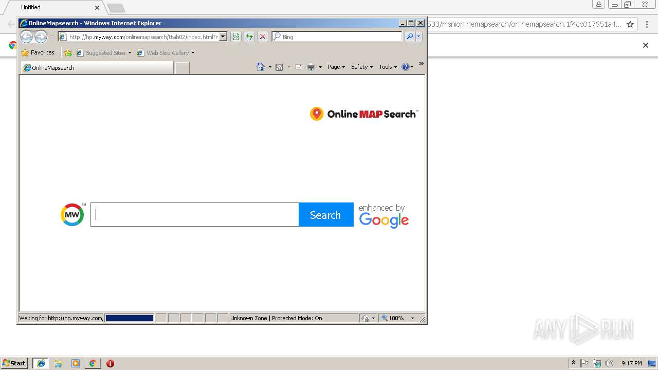Click the IE page loading progress bar
Screen dimensions: 658x370
130,318
